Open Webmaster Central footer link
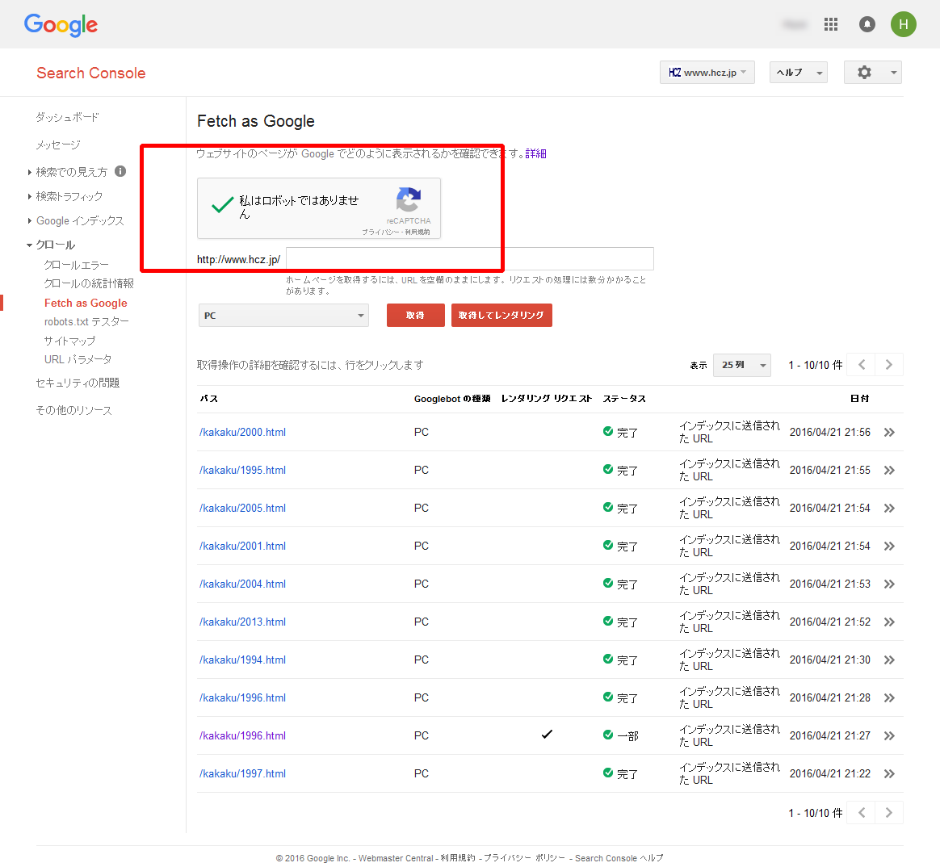The height and width of the screenshot is (867, 940). point(396,858)
